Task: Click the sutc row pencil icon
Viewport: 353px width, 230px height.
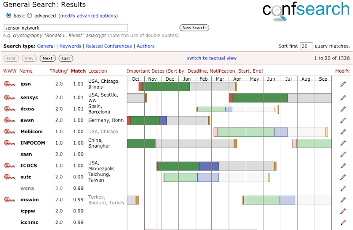Action: (343, 177)
